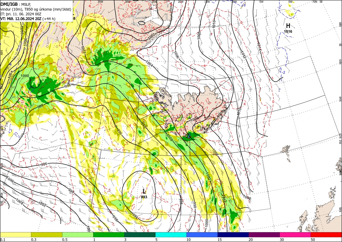The height and width of the screenshot is (242, 342).
Task: Click the "20" legend scale value
Action: (x=251, y=240)
